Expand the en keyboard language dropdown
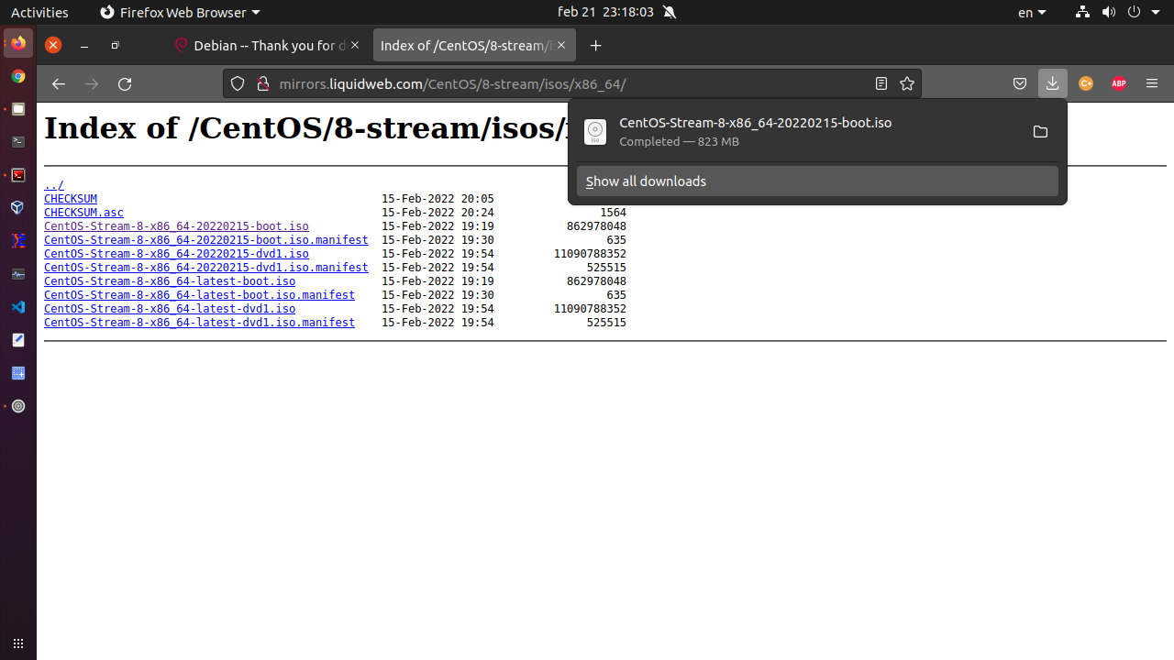The height and width of the screenshot is (660, 1174). (x=1031, y=12)
